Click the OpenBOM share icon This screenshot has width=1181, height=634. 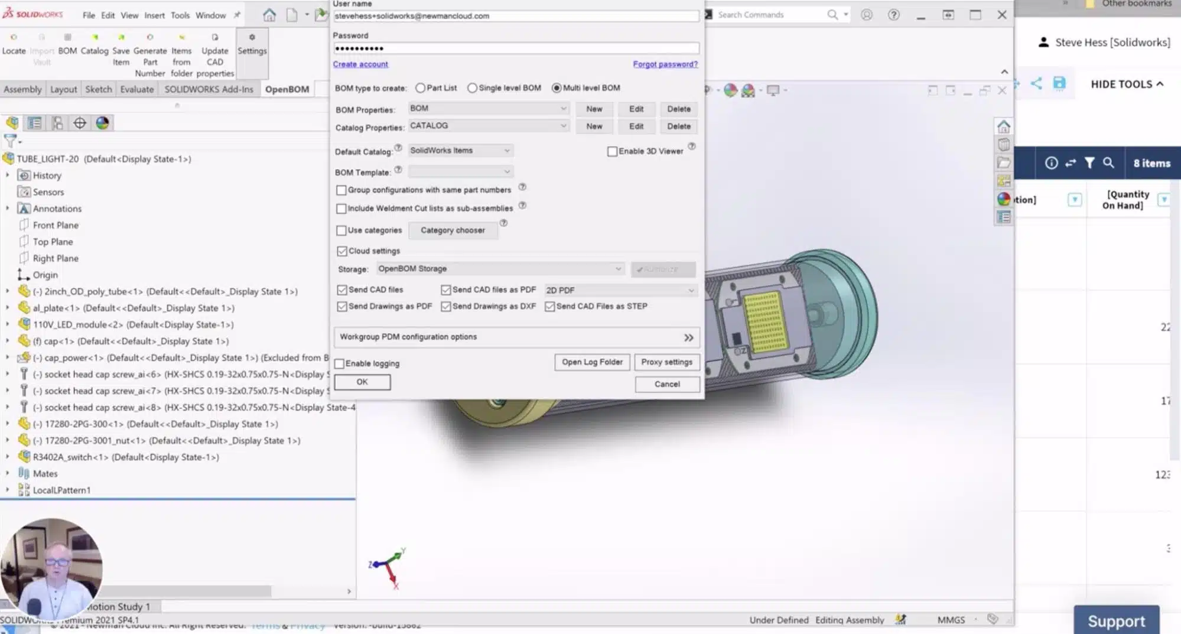tap(1036, 83)
